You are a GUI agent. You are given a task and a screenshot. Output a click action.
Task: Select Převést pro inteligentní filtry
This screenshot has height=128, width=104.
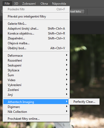coord(36,16)
